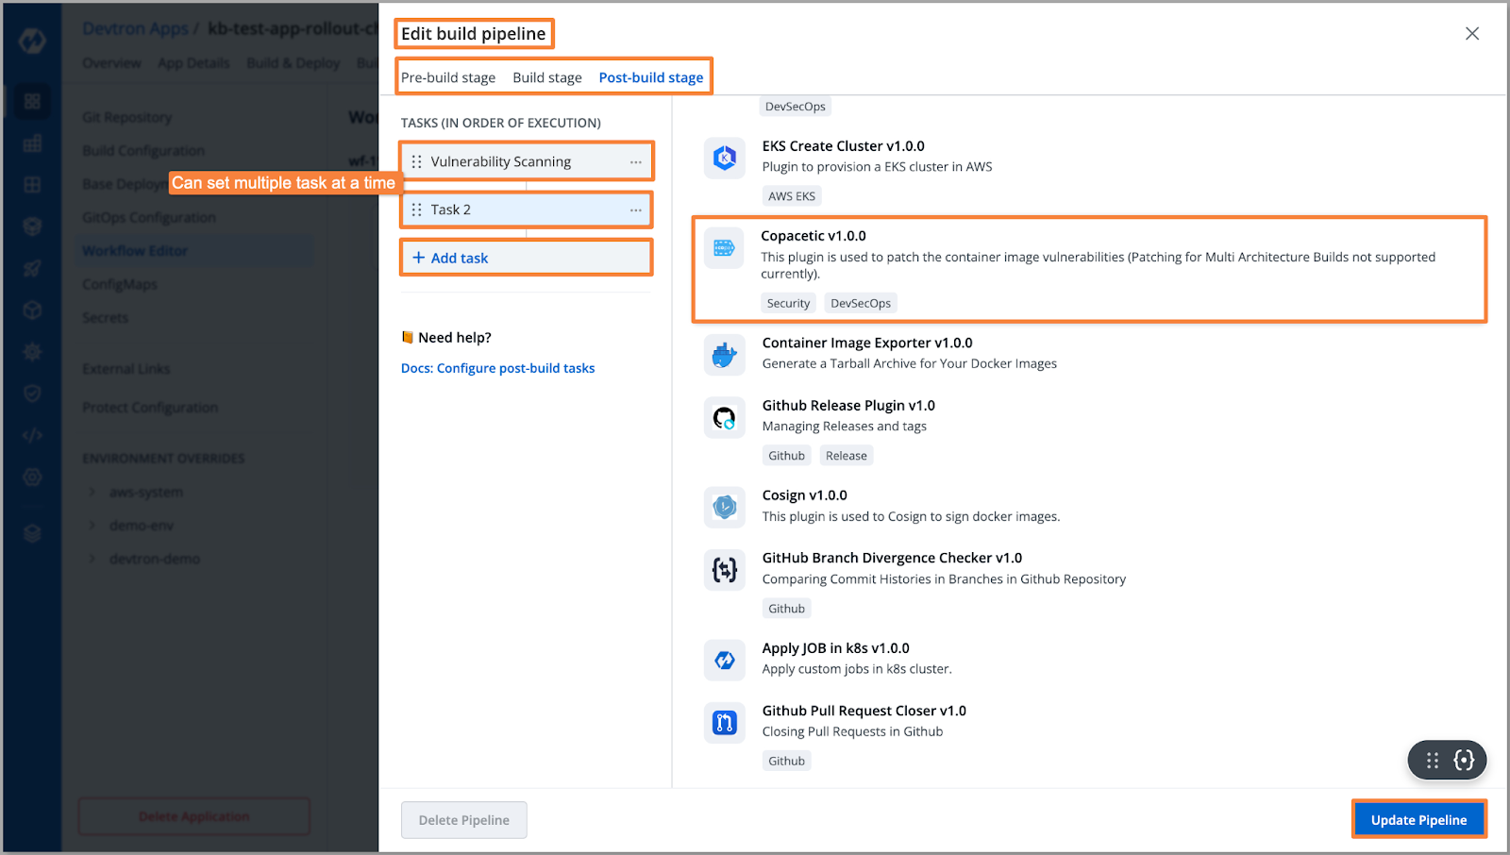The image size is (1510, 855).
Task: Select the Copacetic v1.0.0 plugin title
Action: point(814,236)
